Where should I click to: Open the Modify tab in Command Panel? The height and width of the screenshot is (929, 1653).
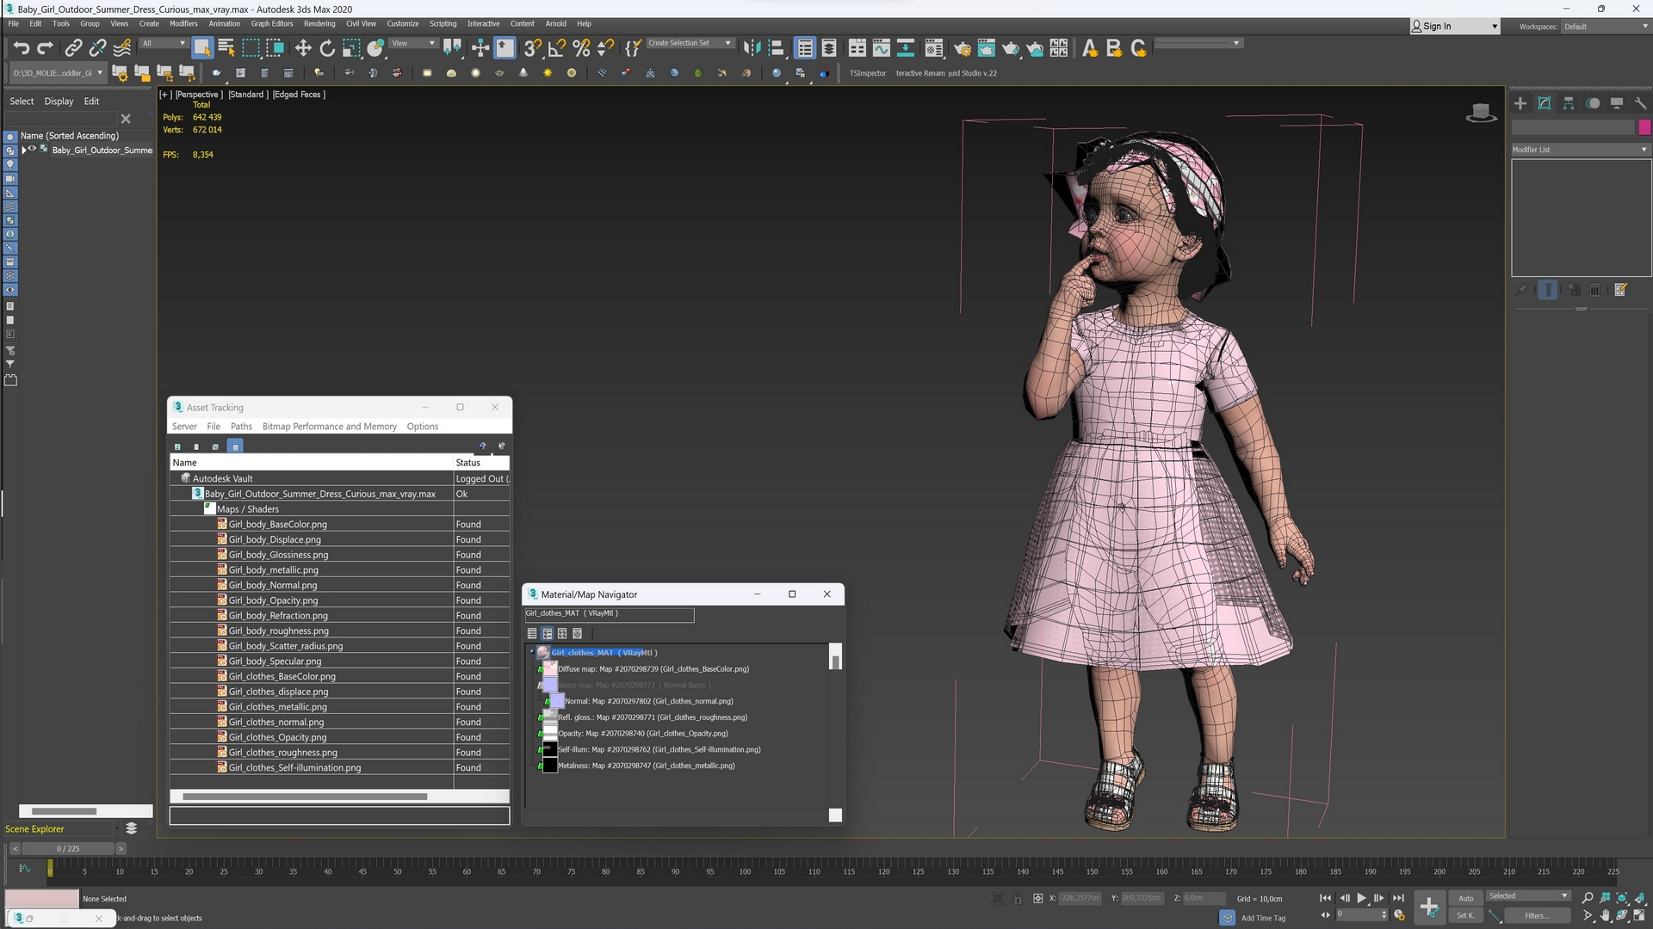1545,103
